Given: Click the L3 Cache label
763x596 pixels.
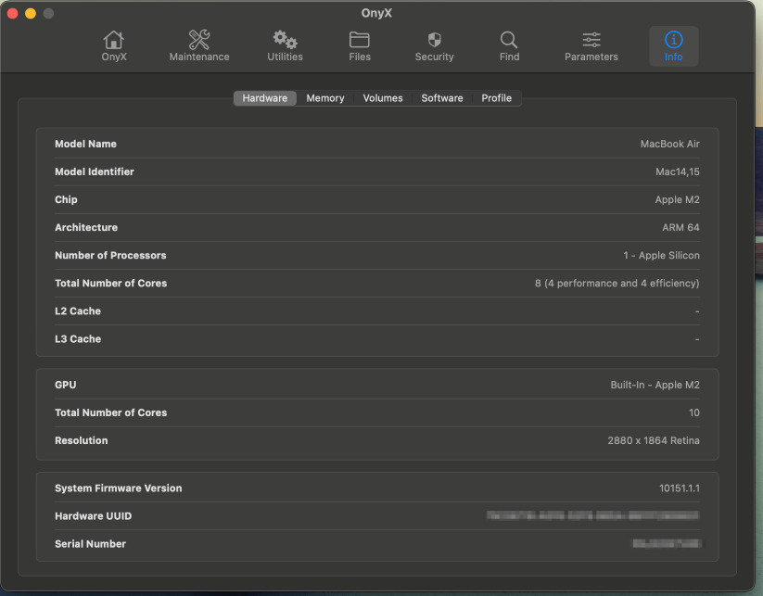Looking at the screenshot, I should 78,339.
